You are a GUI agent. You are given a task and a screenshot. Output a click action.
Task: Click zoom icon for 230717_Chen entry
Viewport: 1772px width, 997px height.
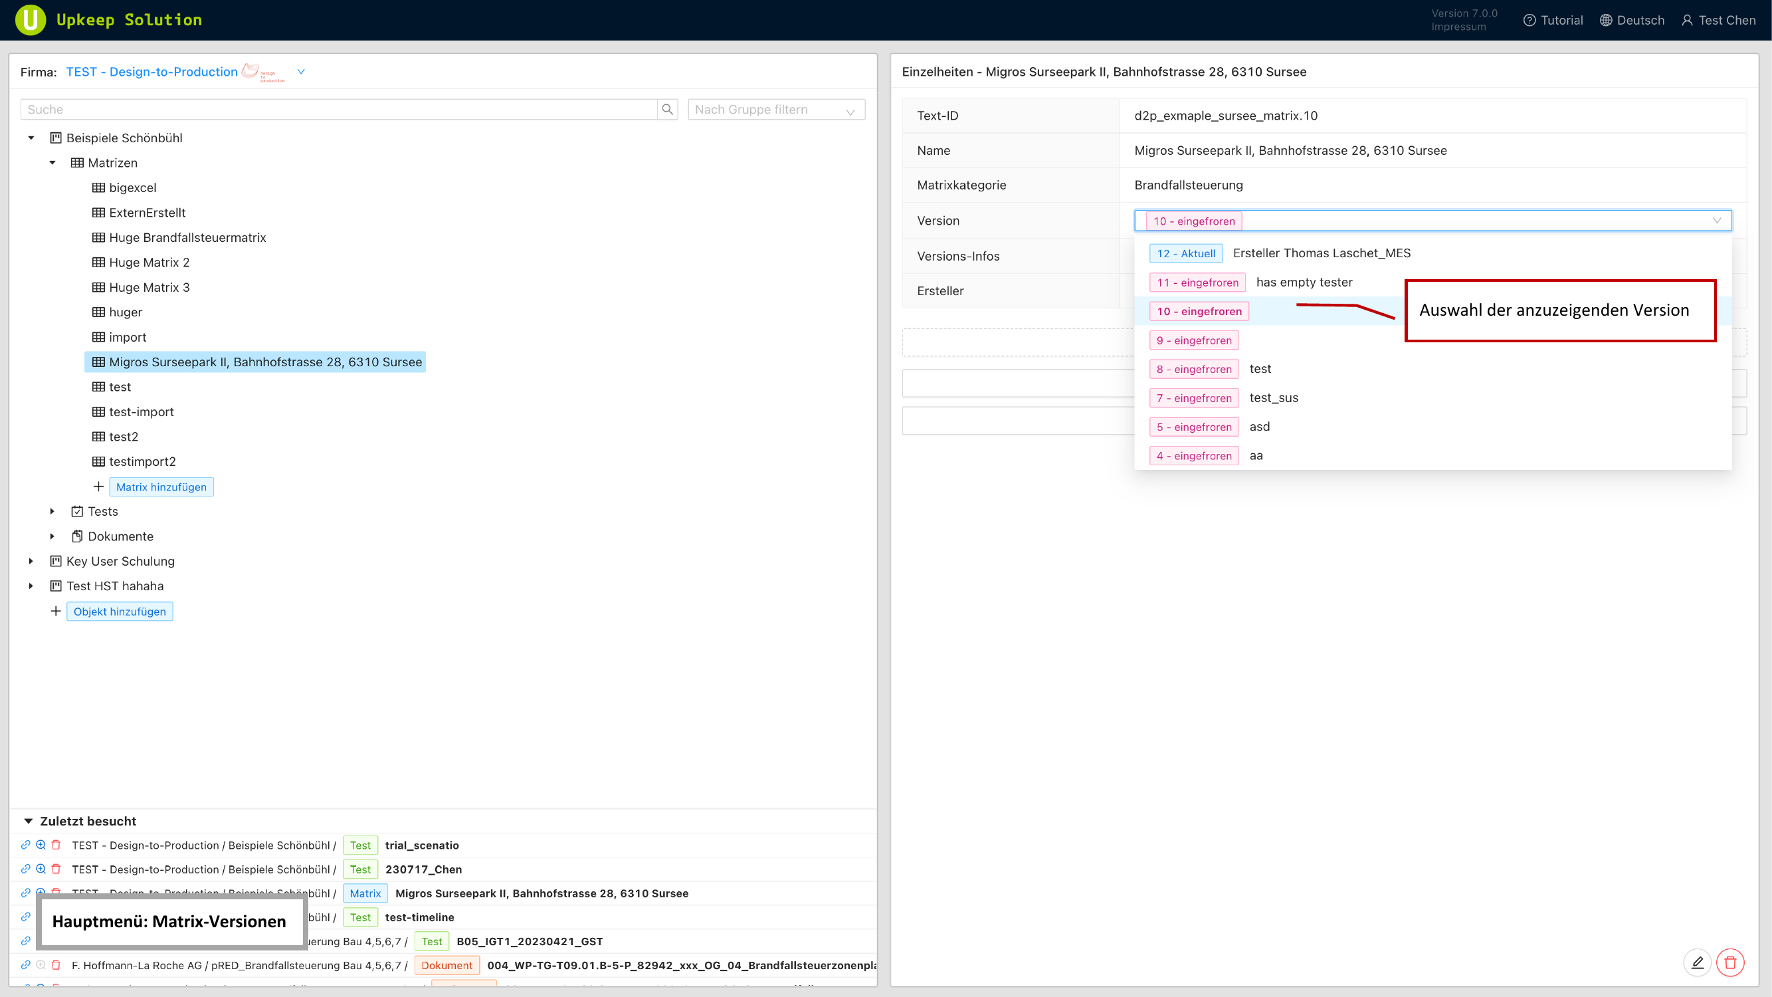point(41,869)
